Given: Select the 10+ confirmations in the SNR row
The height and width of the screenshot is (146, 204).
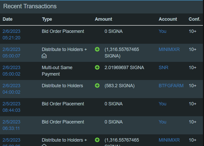Looking at the screenshot, I should (193, 68).
